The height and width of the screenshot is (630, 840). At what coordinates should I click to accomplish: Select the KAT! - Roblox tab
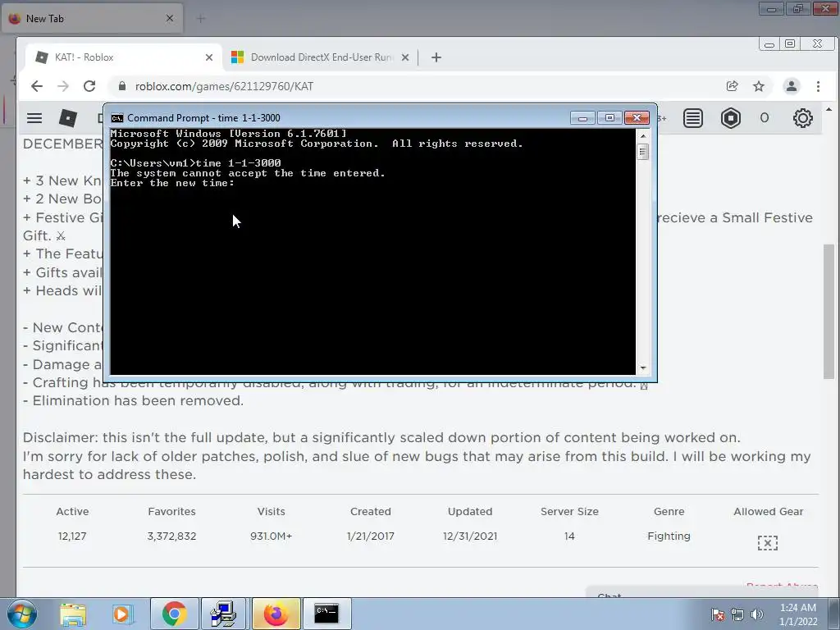125,57
